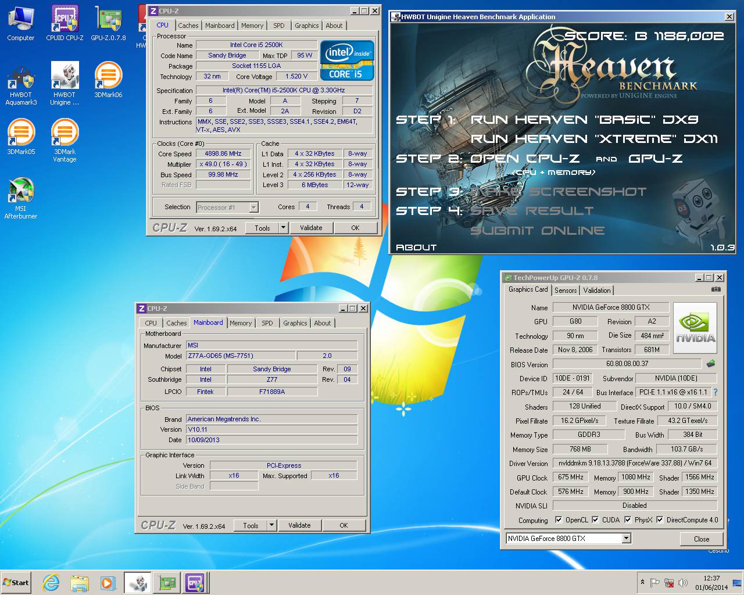The width and height of the screenshot is (744, 595).
Task: Open GPU-Z.0.7.8 desktop shortcut
Action: coord(108,24)
